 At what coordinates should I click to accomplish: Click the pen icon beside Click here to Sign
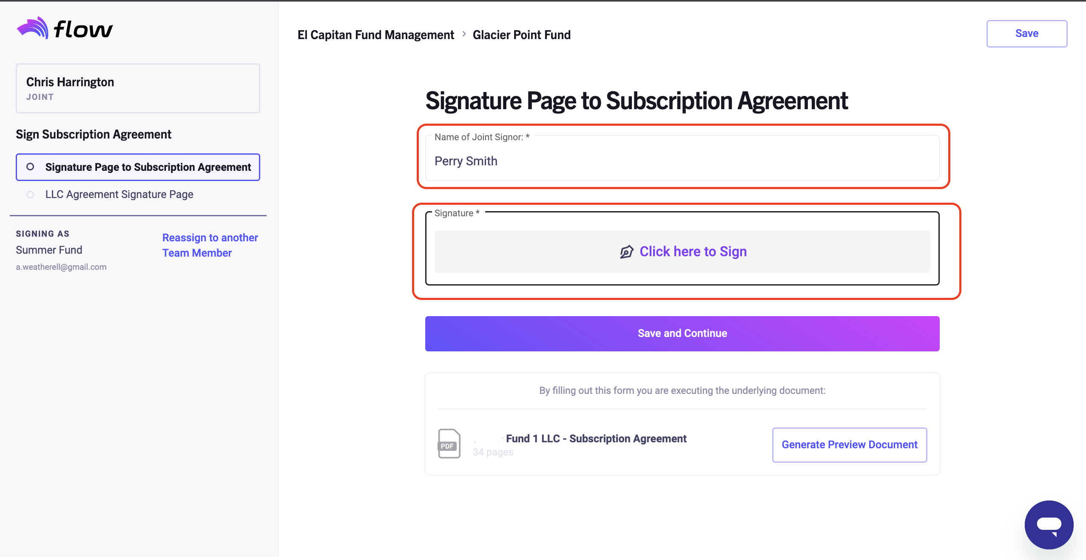click(626, 252)
